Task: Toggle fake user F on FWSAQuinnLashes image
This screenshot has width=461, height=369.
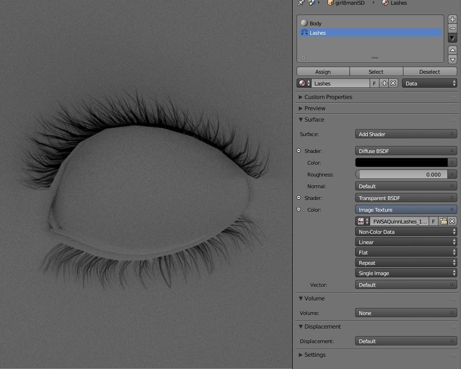Action: 433,221
